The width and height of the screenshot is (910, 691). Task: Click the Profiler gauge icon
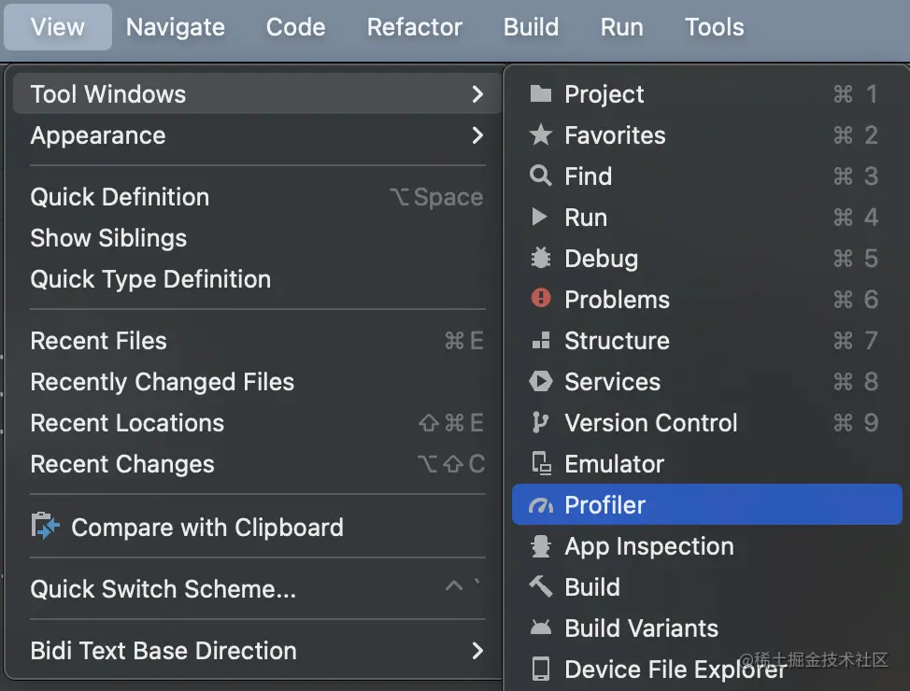pos(541,505)
